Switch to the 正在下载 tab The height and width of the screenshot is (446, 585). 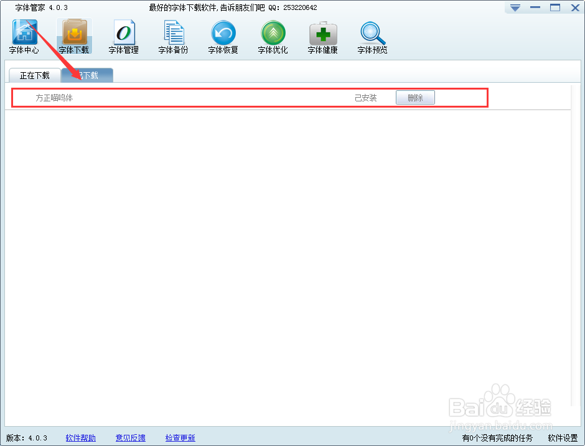click(35, 75)
